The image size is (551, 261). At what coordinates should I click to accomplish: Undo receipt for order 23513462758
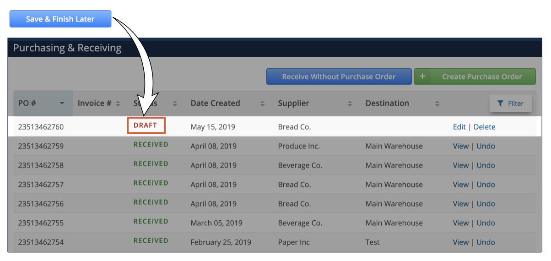[486, 165]
